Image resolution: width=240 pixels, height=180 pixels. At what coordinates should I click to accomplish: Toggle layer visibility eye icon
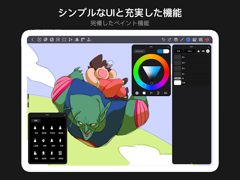(203, 51)
